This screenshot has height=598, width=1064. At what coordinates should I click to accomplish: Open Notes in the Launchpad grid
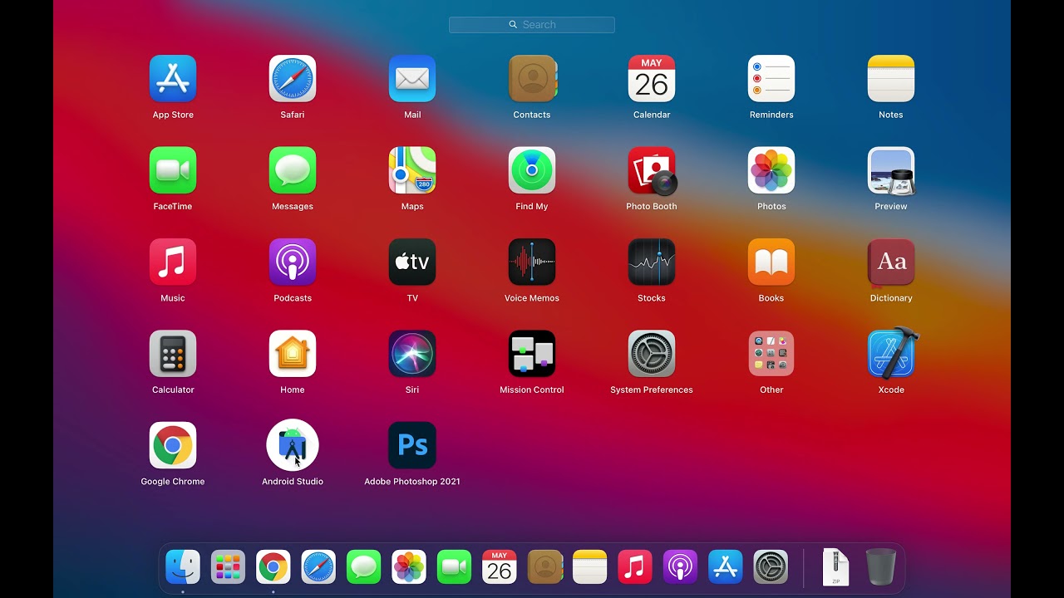(x=891, y=79)
